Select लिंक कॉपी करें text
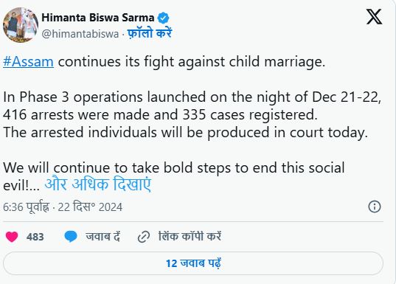Screen dimensions: 396x284 190,237
